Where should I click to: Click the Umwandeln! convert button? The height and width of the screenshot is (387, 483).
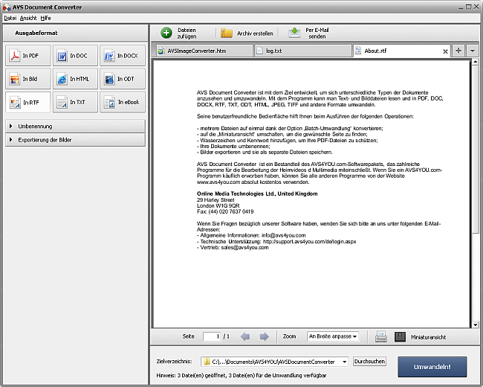pyautogui.click(x=432, y=367)
